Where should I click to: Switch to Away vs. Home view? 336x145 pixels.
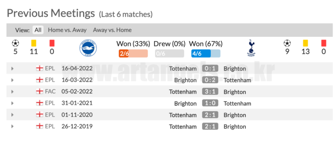pos(112,30)
